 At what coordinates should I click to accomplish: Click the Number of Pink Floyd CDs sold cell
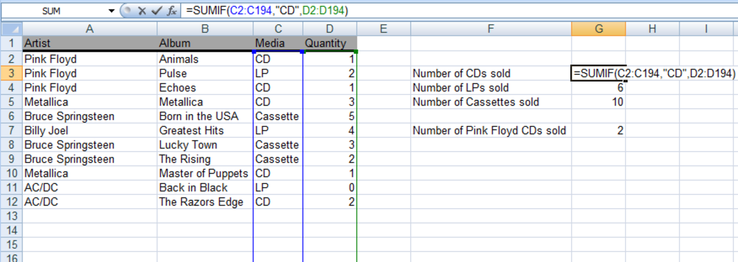[x=490, y=130]
